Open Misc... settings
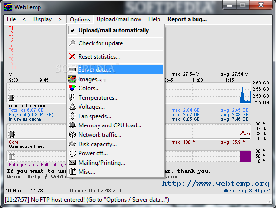The image size is (276, 208). pos(116,172)
